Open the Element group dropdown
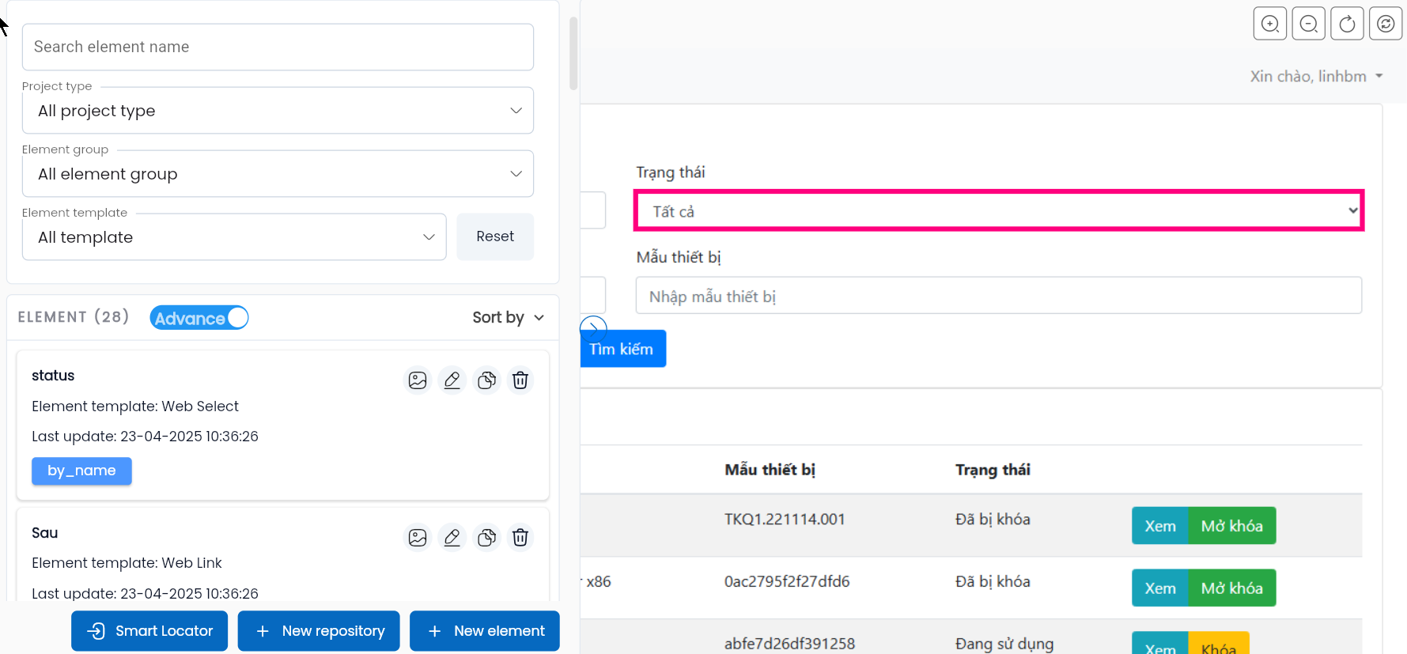This screenshot has width=1407, height=654. pos(278,174)
